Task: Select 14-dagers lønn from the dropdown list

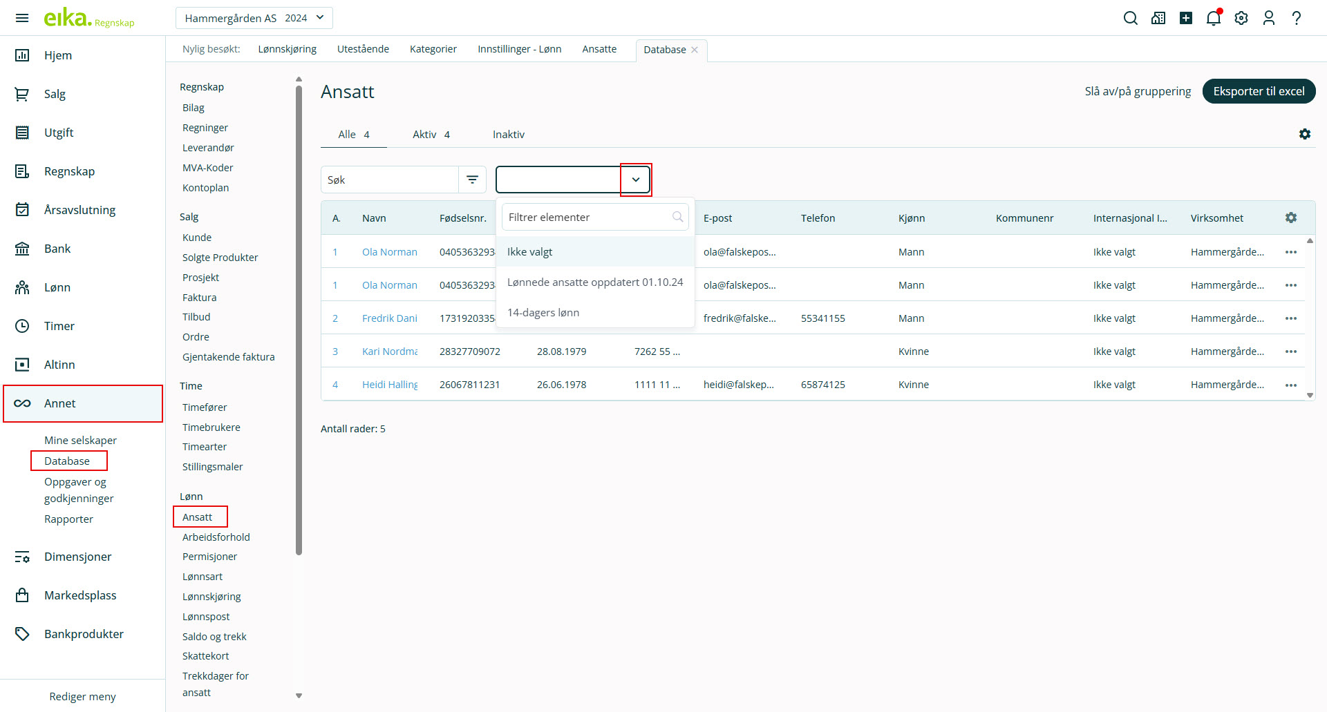Action: tap(543, 313)
